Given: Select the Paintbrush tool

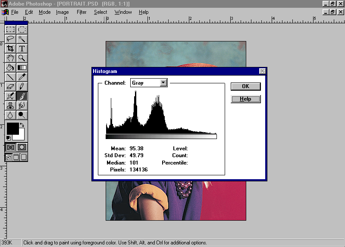Looking at the screenshot, I should tap(22, 96).
